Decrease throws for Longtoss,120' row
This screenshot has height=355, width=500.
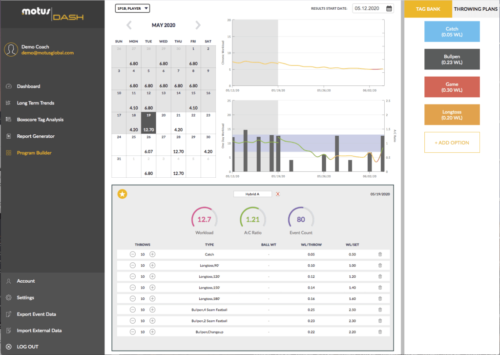pyautogui.click(x=133, y=276)
